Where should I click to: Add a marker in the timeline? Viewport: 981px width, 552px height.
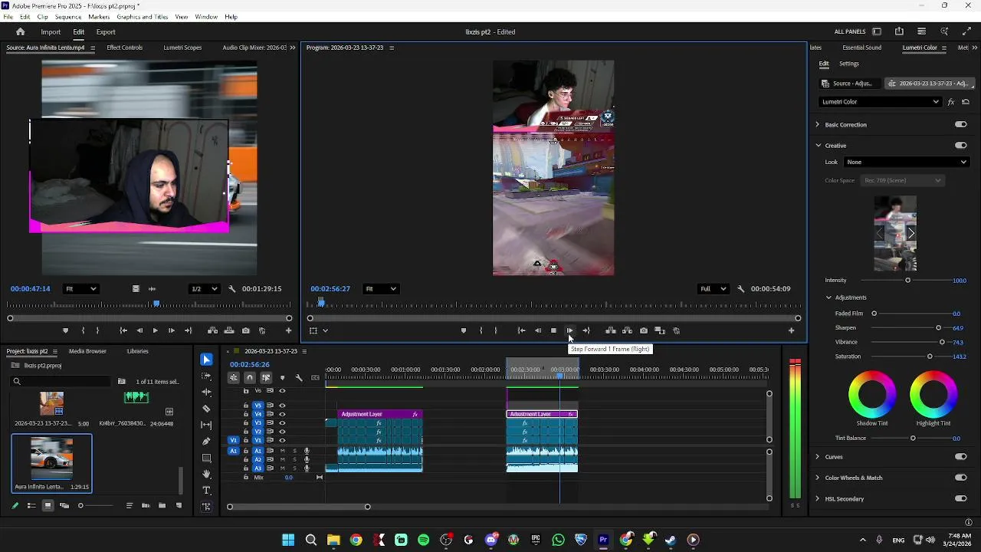pos(282,377)
